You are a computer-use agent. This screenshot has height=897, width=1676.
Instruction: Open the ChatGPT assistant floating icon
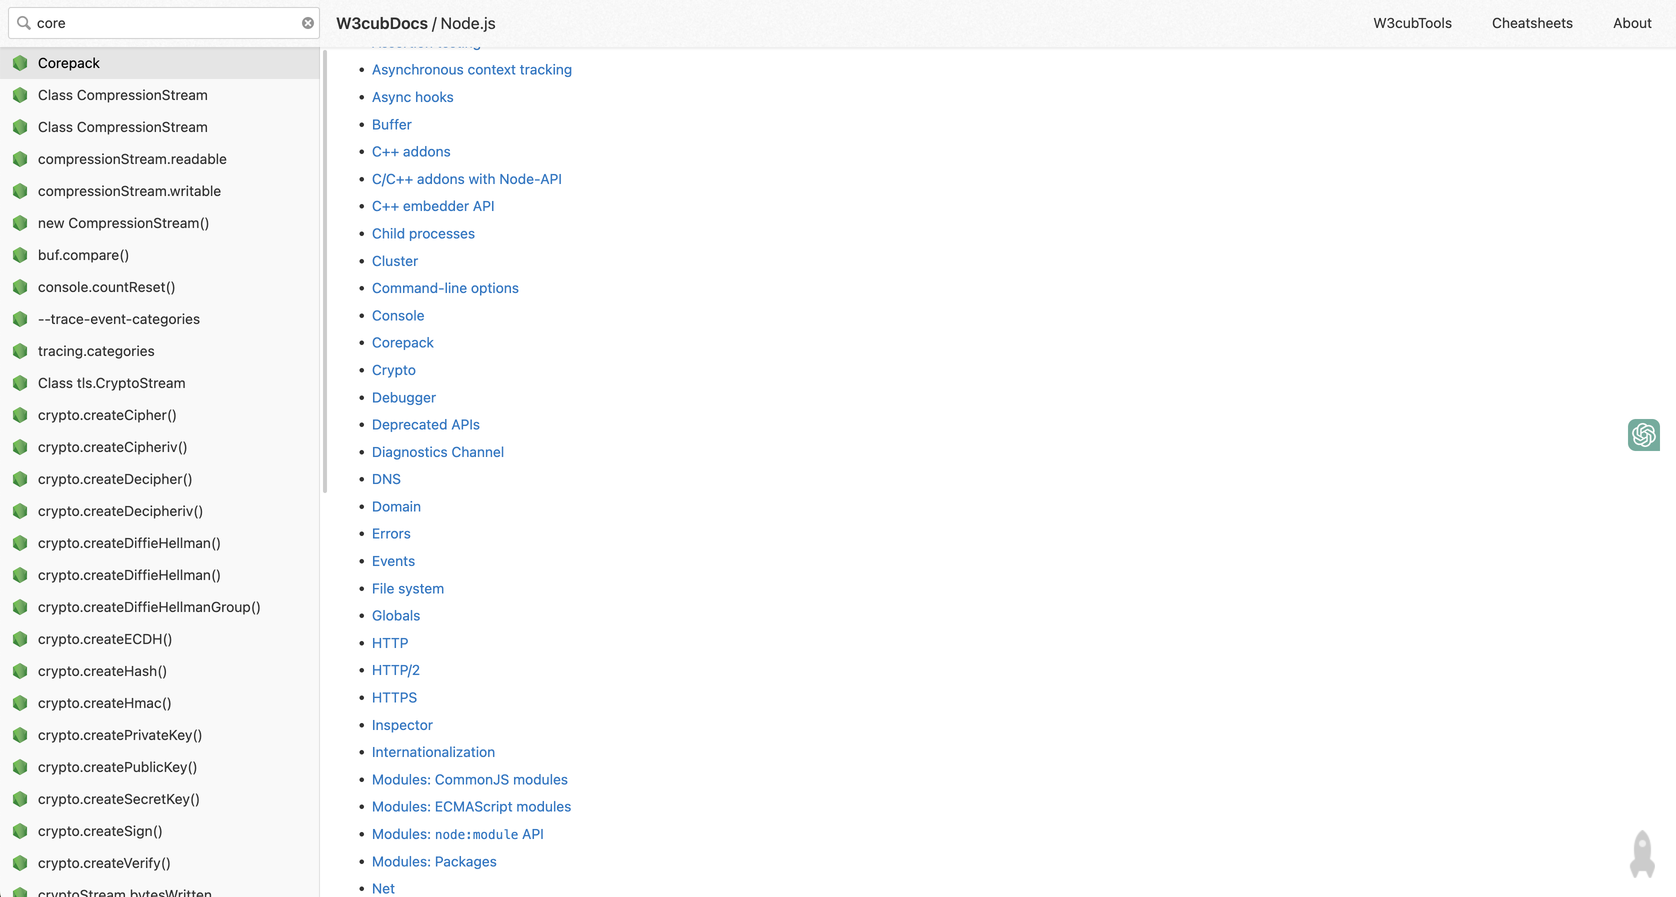[x=1643, y=434]
